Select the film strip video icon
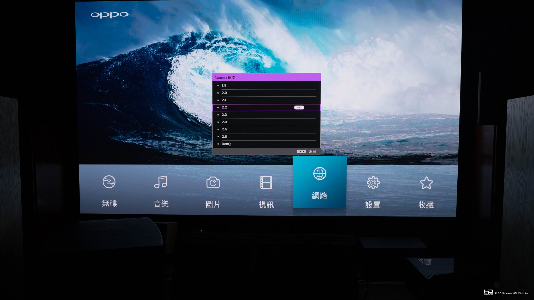The image size is (534, 300). pyautogui.click(x=266, y=182)
